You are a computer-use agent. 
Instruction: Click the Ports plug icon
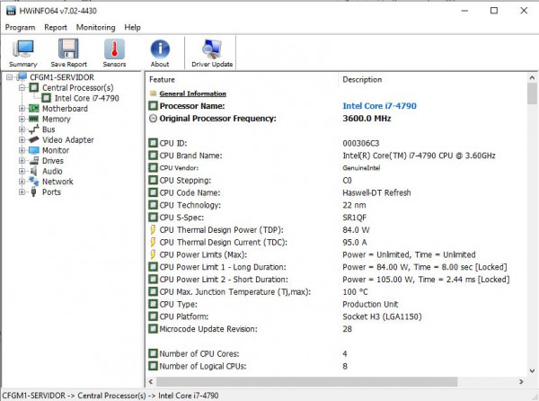point(33,192)
